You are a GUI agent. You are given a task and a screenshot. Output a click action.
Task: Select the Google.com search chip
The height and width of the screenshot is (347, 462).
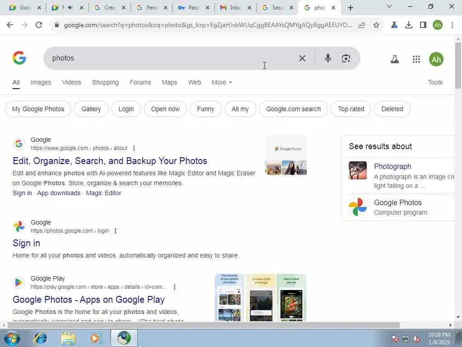[293, 109]
